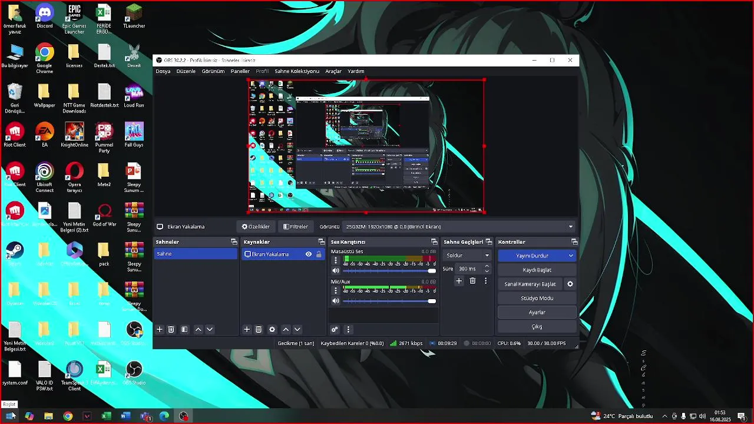This screenshot has height=424, width=754.
Task: Delete selected source using Kaynaklar trash icon
Action: click(259, 330)
